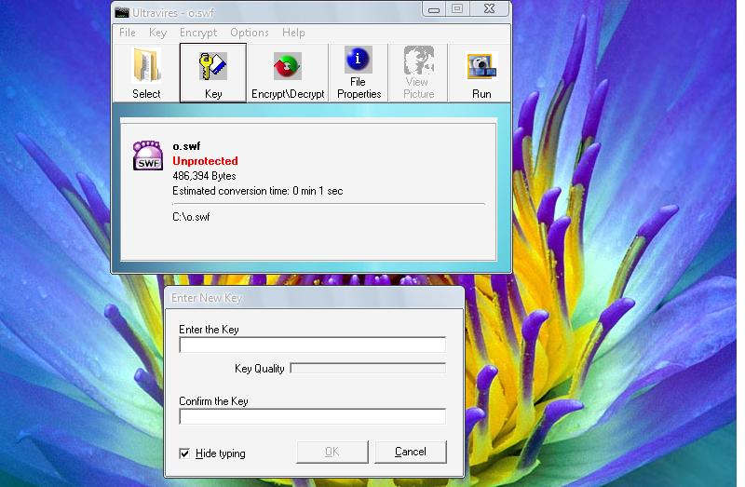Open the Options menu
745x487 pixels.
click(250, 33)
